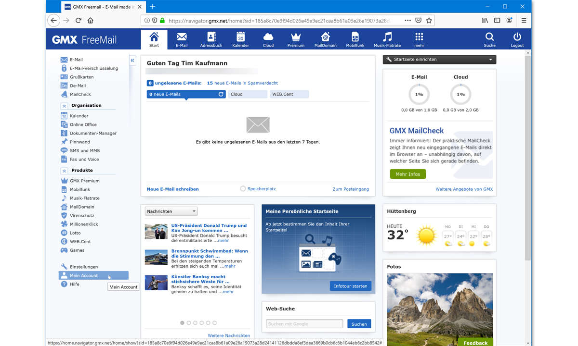The width and height of the screenshot is (578, 346).
Task: Click the 'Infotour starten' button
Action: pos(351,286)
